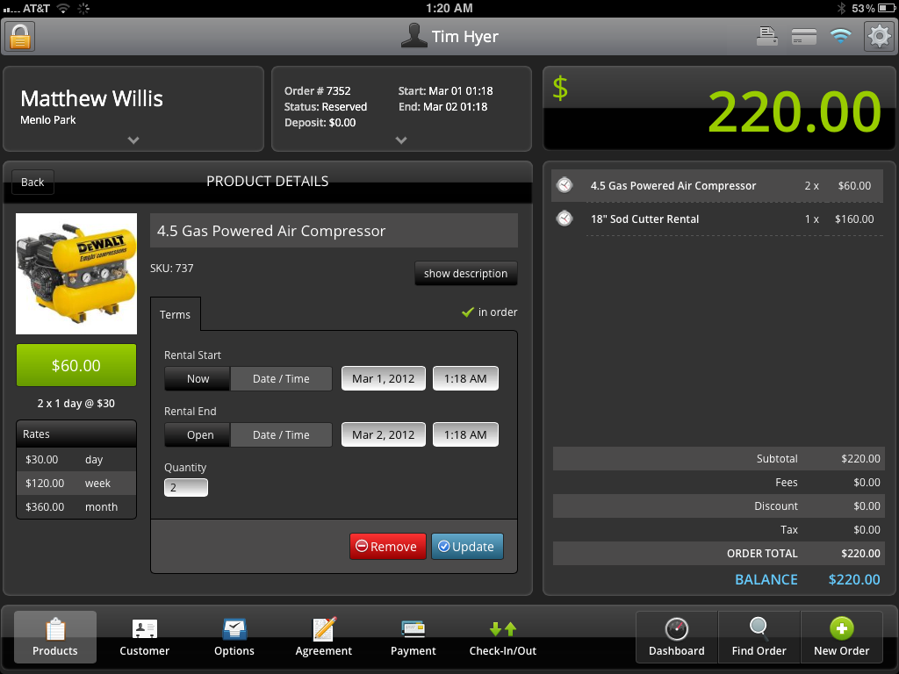Click the Quantity input field
The image size is (899, 674).
(186, 487)
